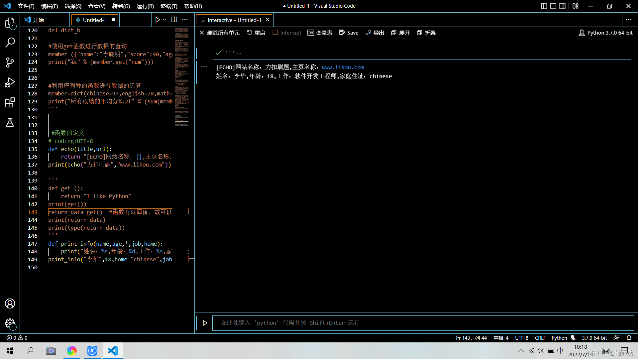Place cursor on line 137 print(echo
The height and width of the screenshot is (359, 638).
click(110, 165)
